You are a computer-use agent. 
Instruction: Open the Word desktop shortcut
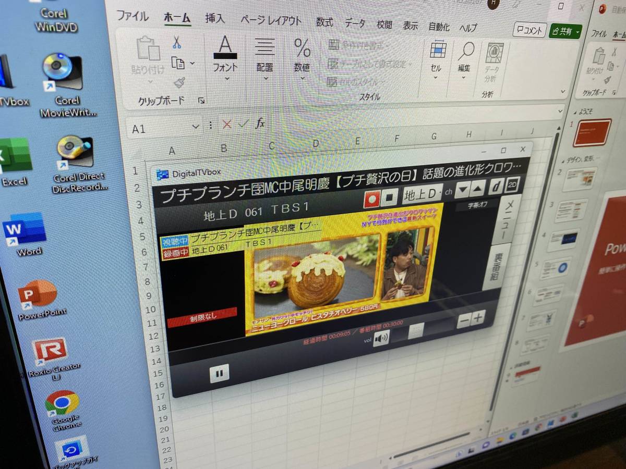coord(25,234)
